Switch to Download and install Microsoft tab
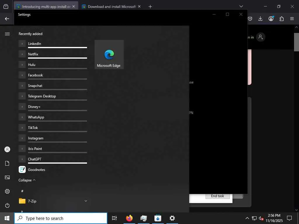Viewport: 299px width, 224px height. 111,6
